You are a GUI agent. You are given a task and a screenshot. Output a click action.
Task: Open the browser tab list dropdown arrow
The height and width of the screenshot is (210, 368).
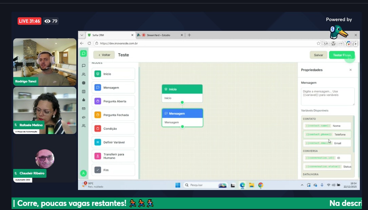(81, 35)
